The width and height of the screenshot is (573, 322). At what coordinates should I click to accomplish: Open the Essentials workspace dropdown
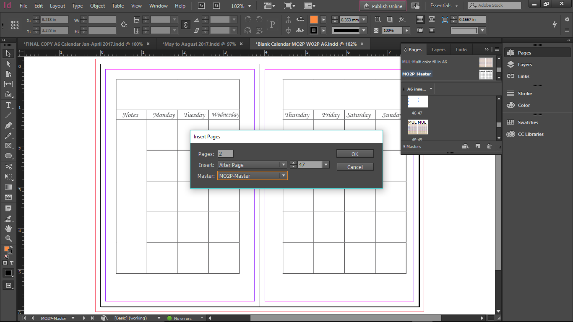444,6
